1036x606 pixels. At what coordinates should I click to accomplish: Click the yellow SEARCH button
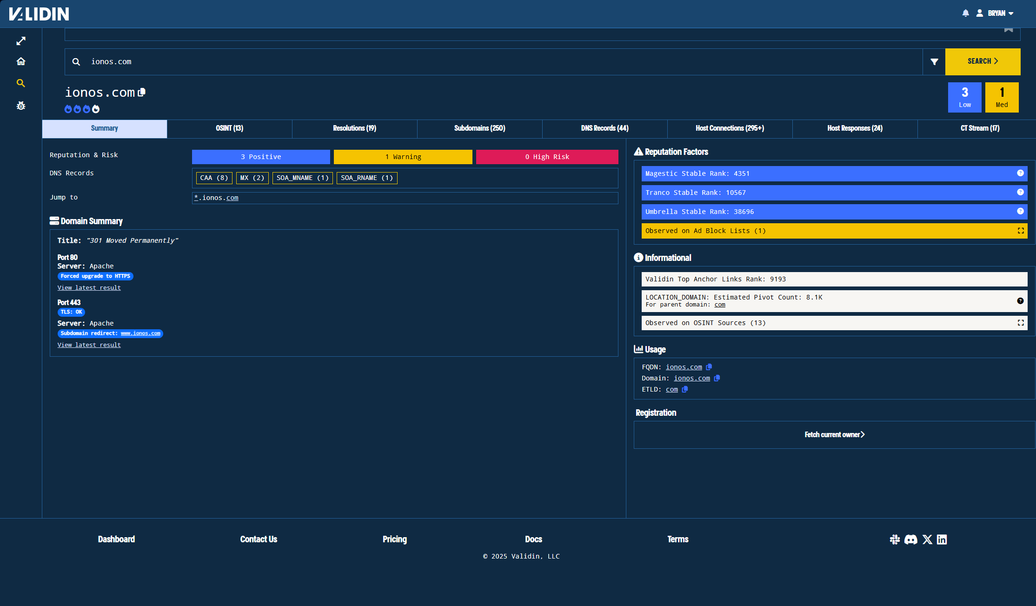[x=983, y=62]
